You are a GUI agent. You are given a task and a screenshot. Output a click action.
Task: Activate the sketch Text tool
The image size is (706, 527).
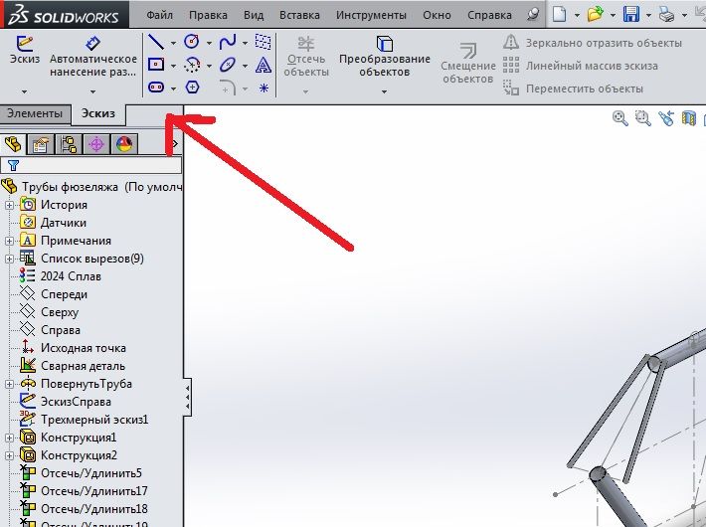pos(264,65)
